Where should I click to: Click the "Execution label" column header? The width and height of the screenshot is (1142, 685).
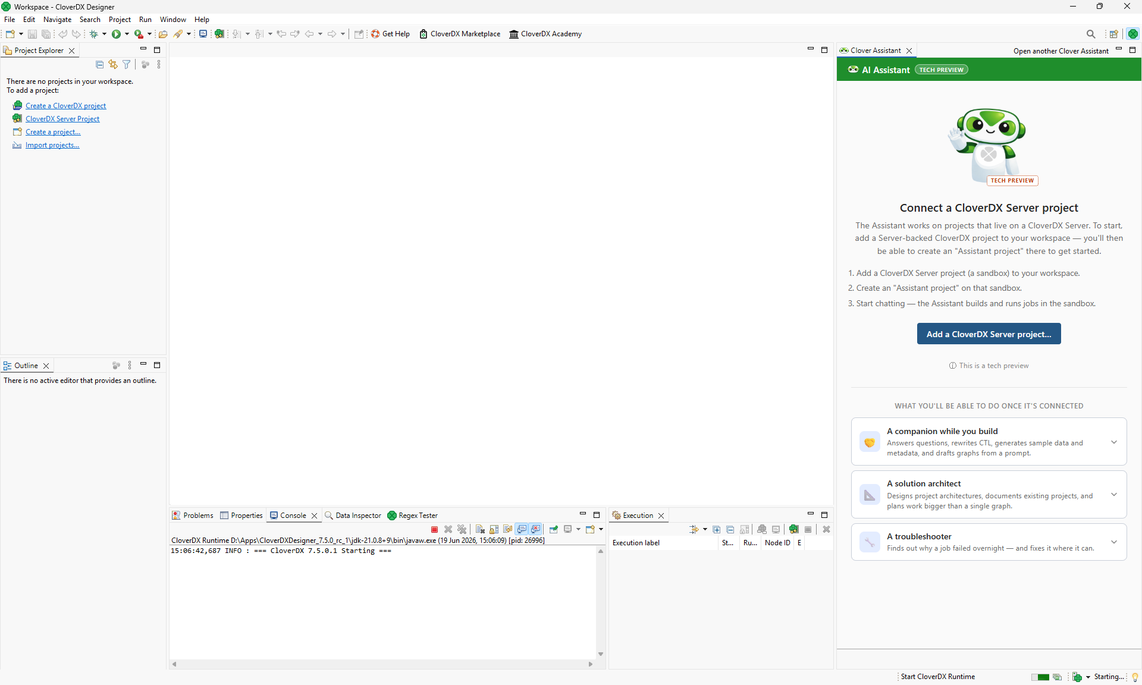(664, 543)
